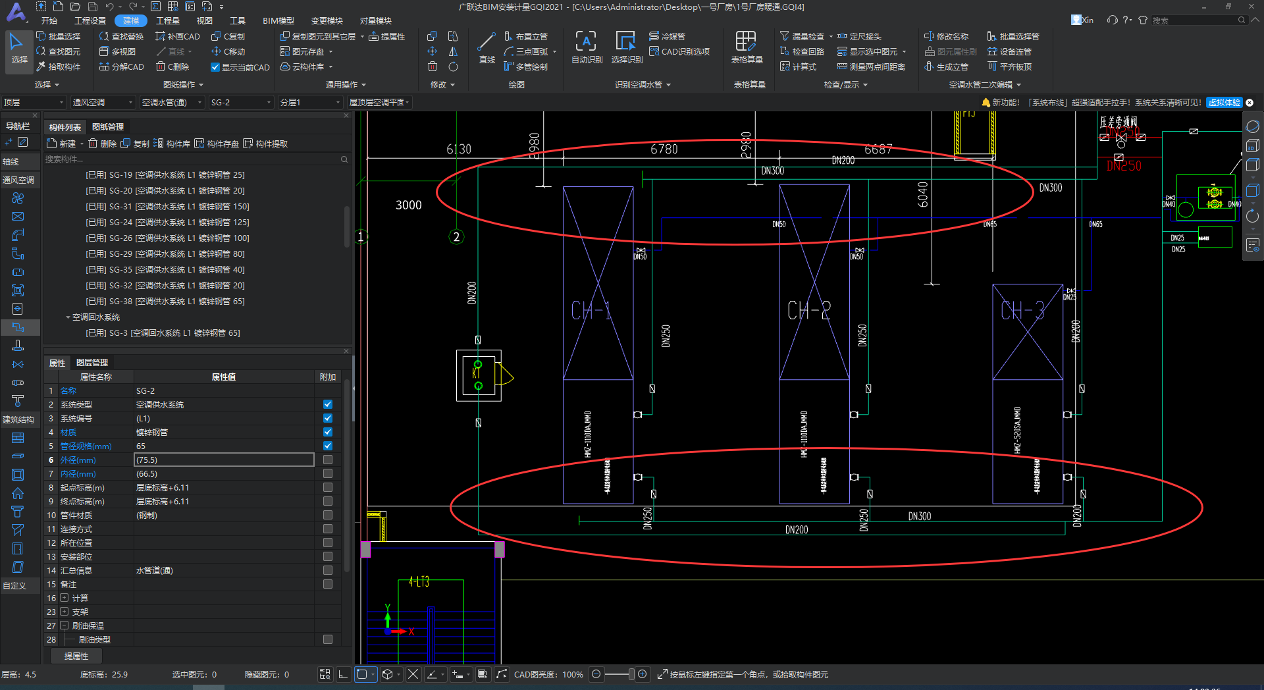1264x690 pixels.
Task: Click the 批量选择 tool
Action: (x=58, y=36)
